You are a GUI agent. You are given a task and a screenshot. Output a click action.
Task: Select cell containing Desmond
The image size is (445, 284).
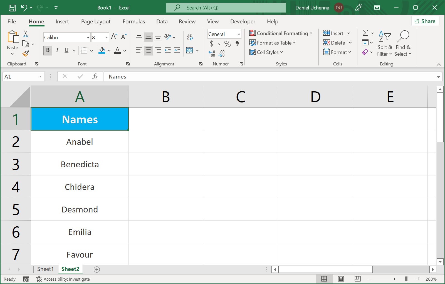pyautogui.click(x=80, y=209)
